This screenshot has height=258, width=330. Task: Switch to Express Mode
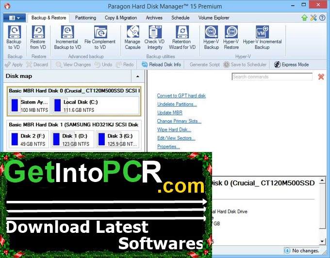click(x=292, y=64)
